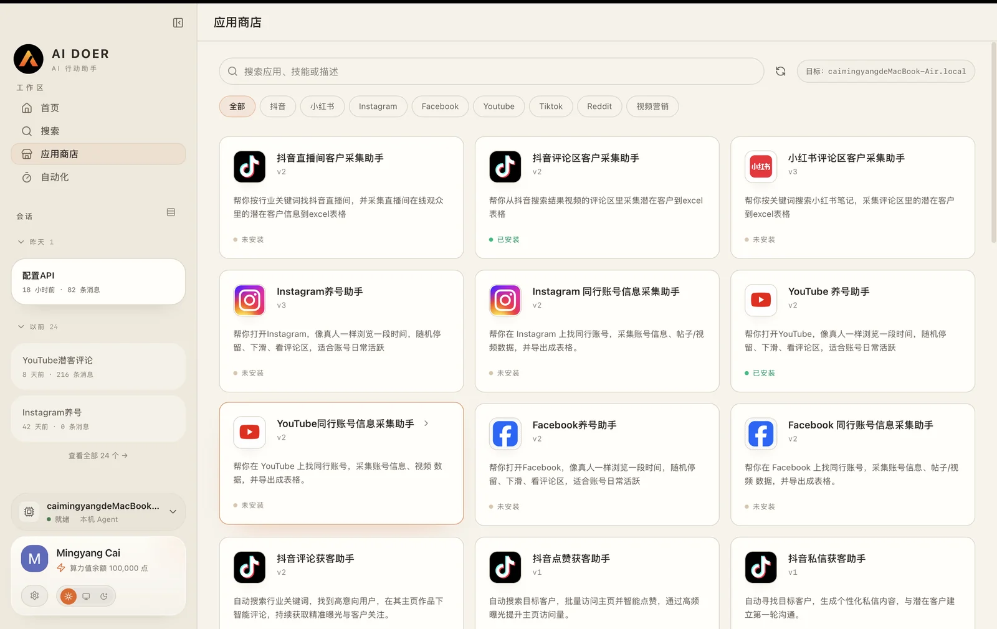Click 查看全部 24 个 link

point(98,455)
